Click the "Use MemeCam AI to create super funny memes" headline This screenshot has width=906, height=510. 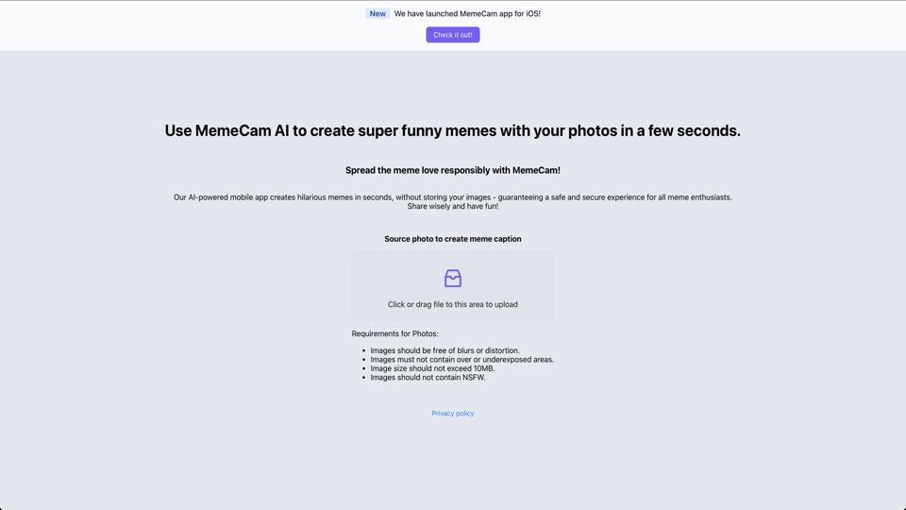(452, 130)
